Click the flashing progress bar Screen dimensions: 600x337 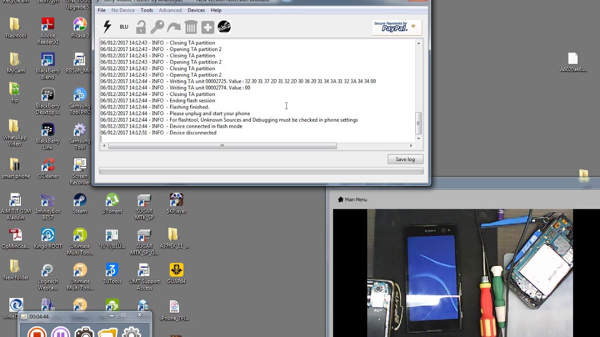(x=261, y=171)
